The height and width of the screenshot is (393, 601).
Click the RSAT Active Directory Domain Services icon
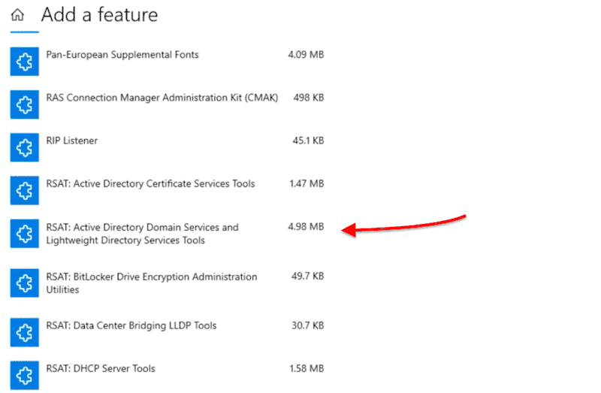coord(25,234)
